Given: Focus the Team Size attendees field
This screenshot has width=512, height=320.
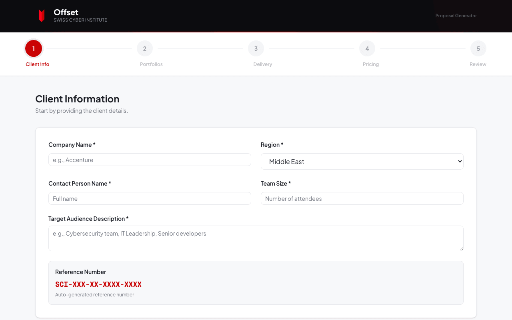Looking at the screenshot, I should tap(362, 198).
